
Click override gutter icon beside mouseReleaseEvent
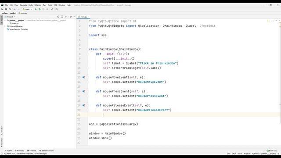point(83,105)
